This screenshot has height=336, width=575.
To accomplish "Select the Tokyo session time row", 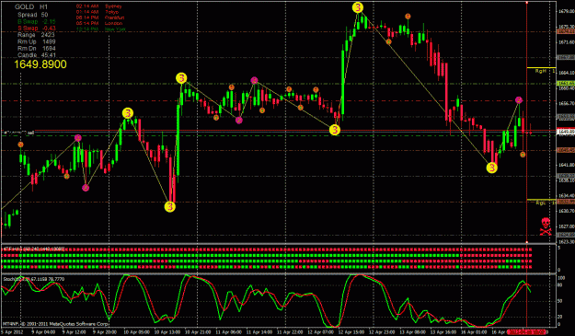I will (x=98, y=12).
